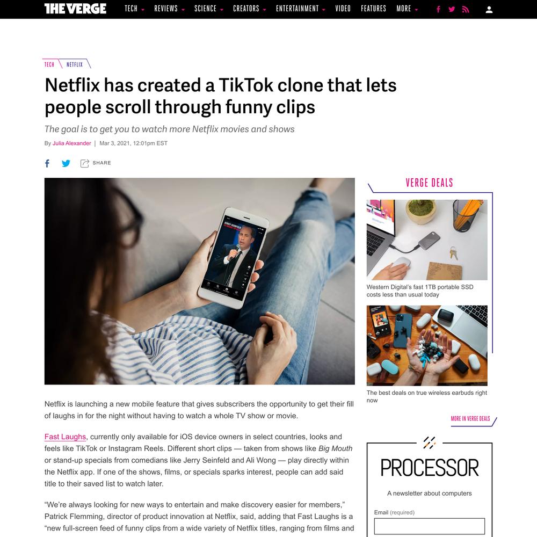
Task: Open the Video section in navigation
Action: click(343, 9)
